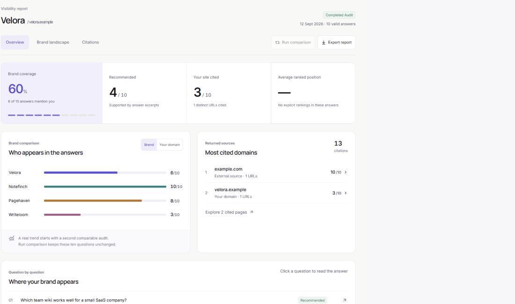The image size is (515, 304).
Task: Click the Who appears in the answers heading
Action: (x=46, y=153)
